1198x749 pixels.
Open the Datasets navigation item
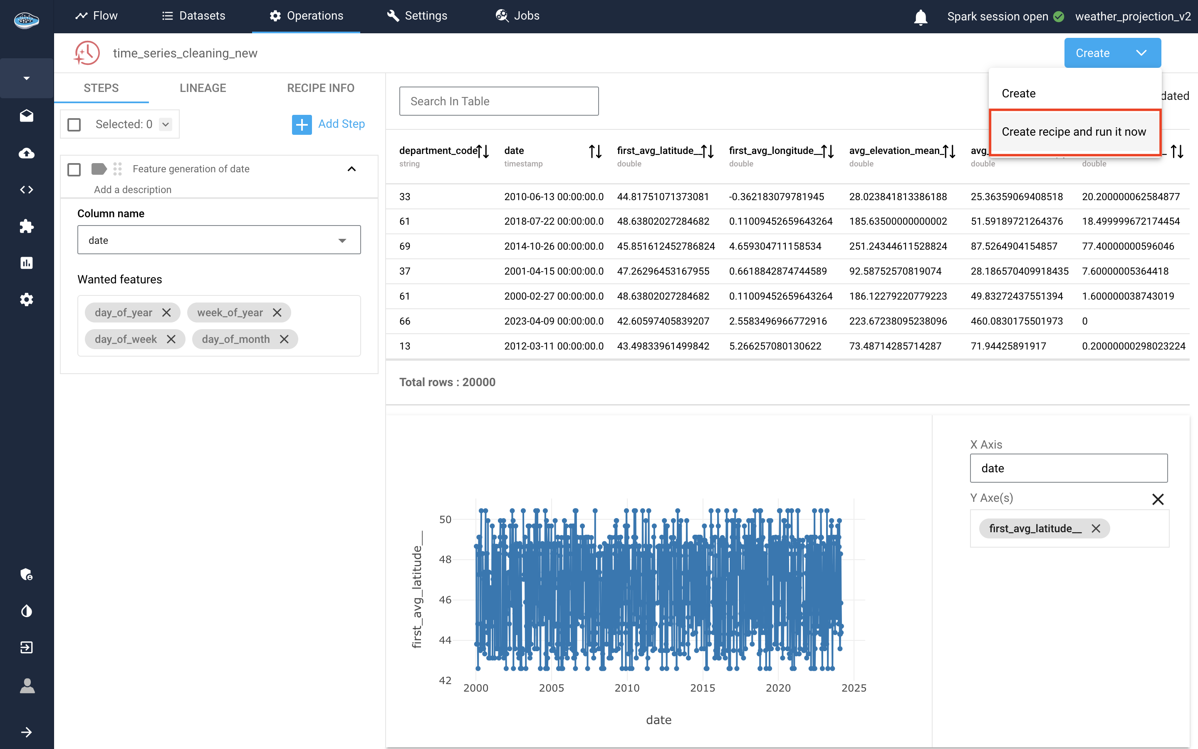(193, 16)
